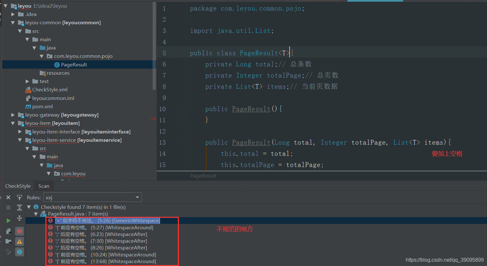The image size is (487, 266).
Task: Click the pojo package icon
Action: click(x=50, y=56)
